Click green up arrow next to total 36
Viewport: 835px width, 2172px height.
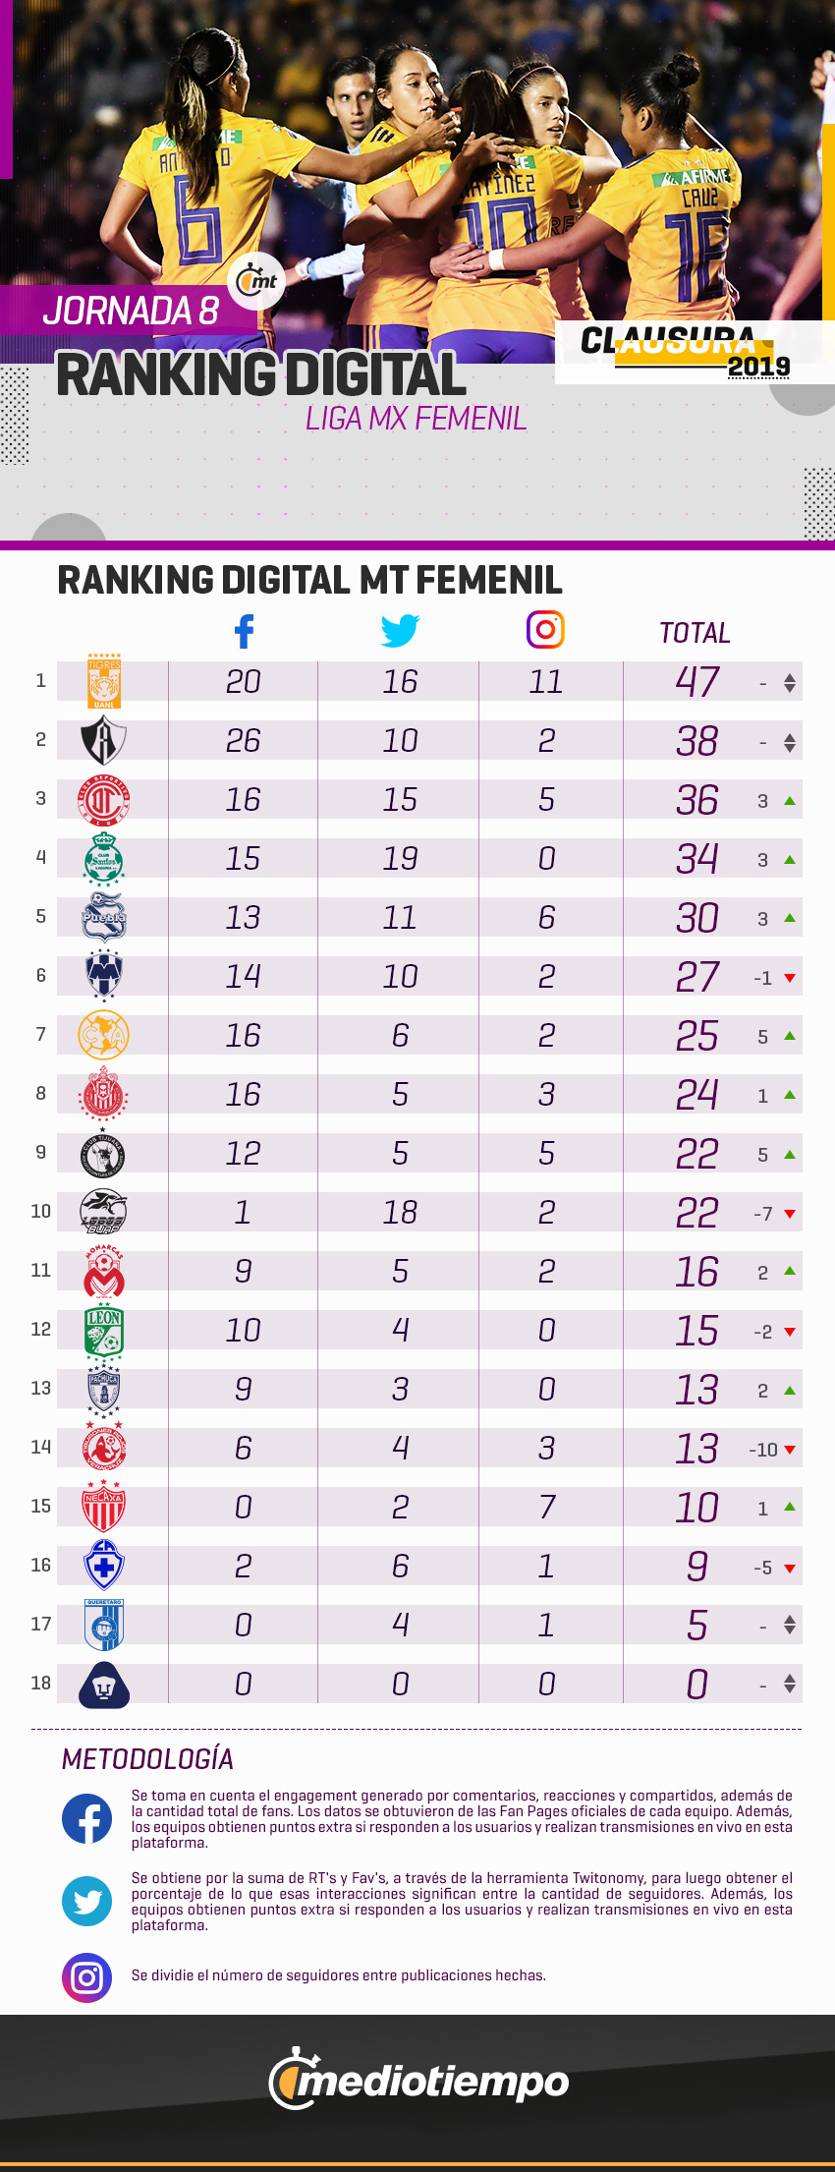(x=790, y=801)
